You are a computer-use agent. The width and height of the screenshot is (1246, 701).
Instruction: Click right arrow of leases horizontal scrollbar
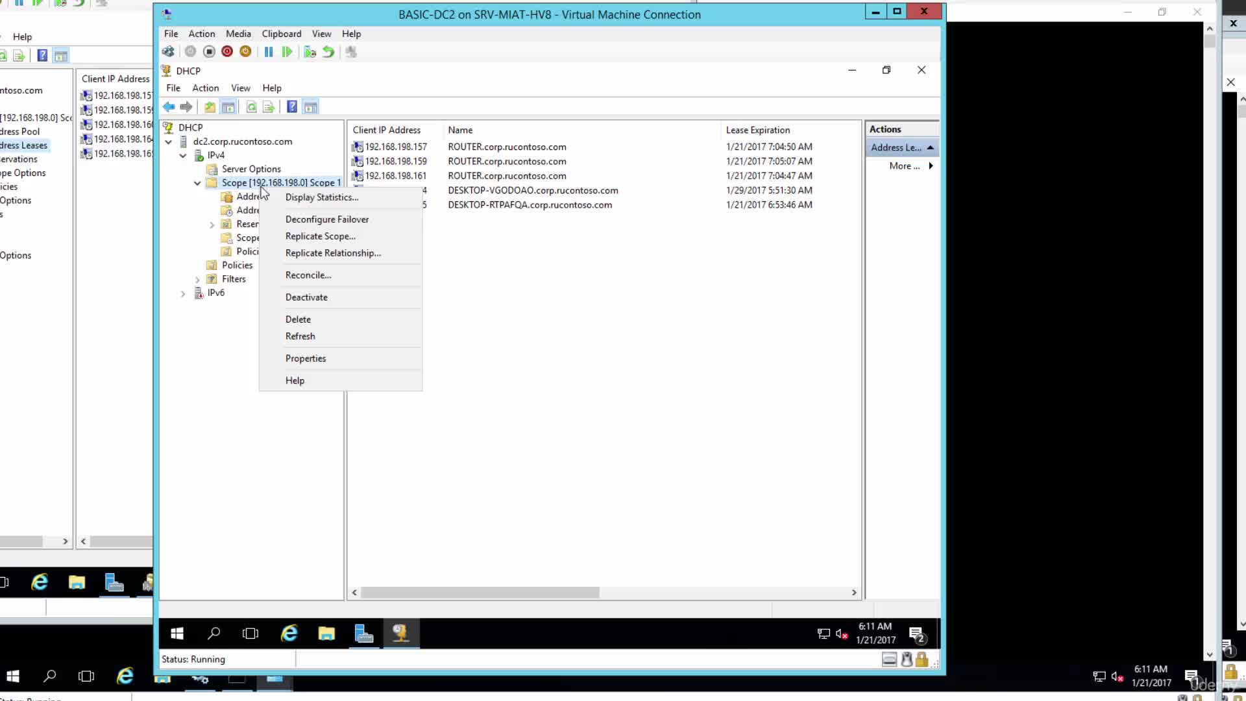[x=854, y=593]
